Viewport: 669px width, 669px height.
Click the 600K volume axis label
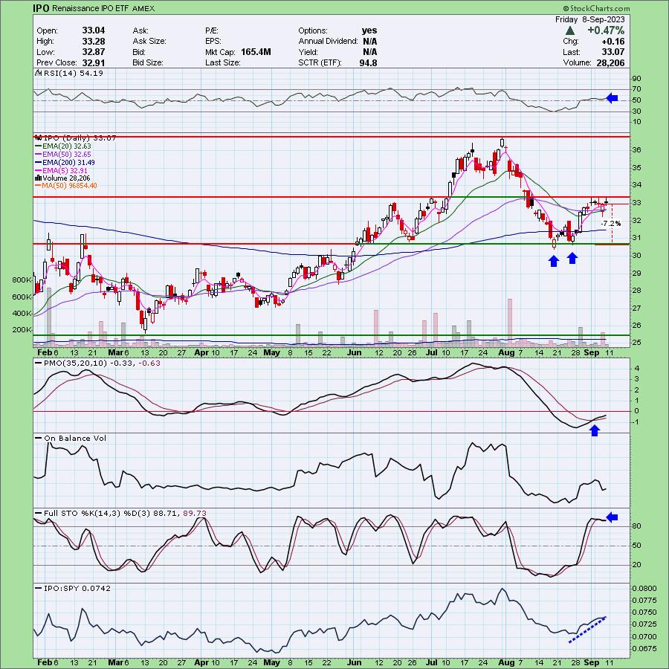pyautogui.click(x=22, y=297)
